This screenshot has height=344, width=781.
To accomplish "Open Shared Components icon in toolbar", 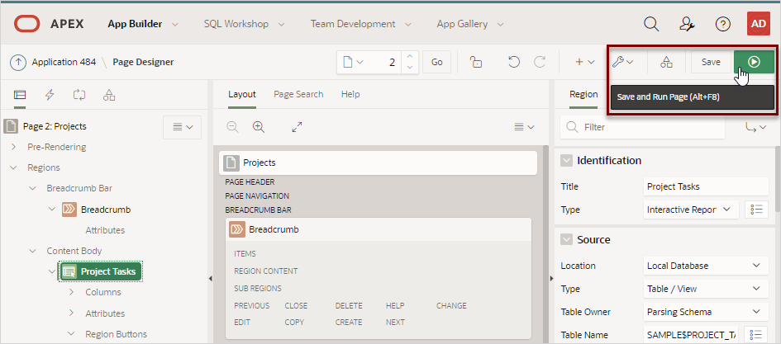I will pyautogui.click(x=666, y=62).
